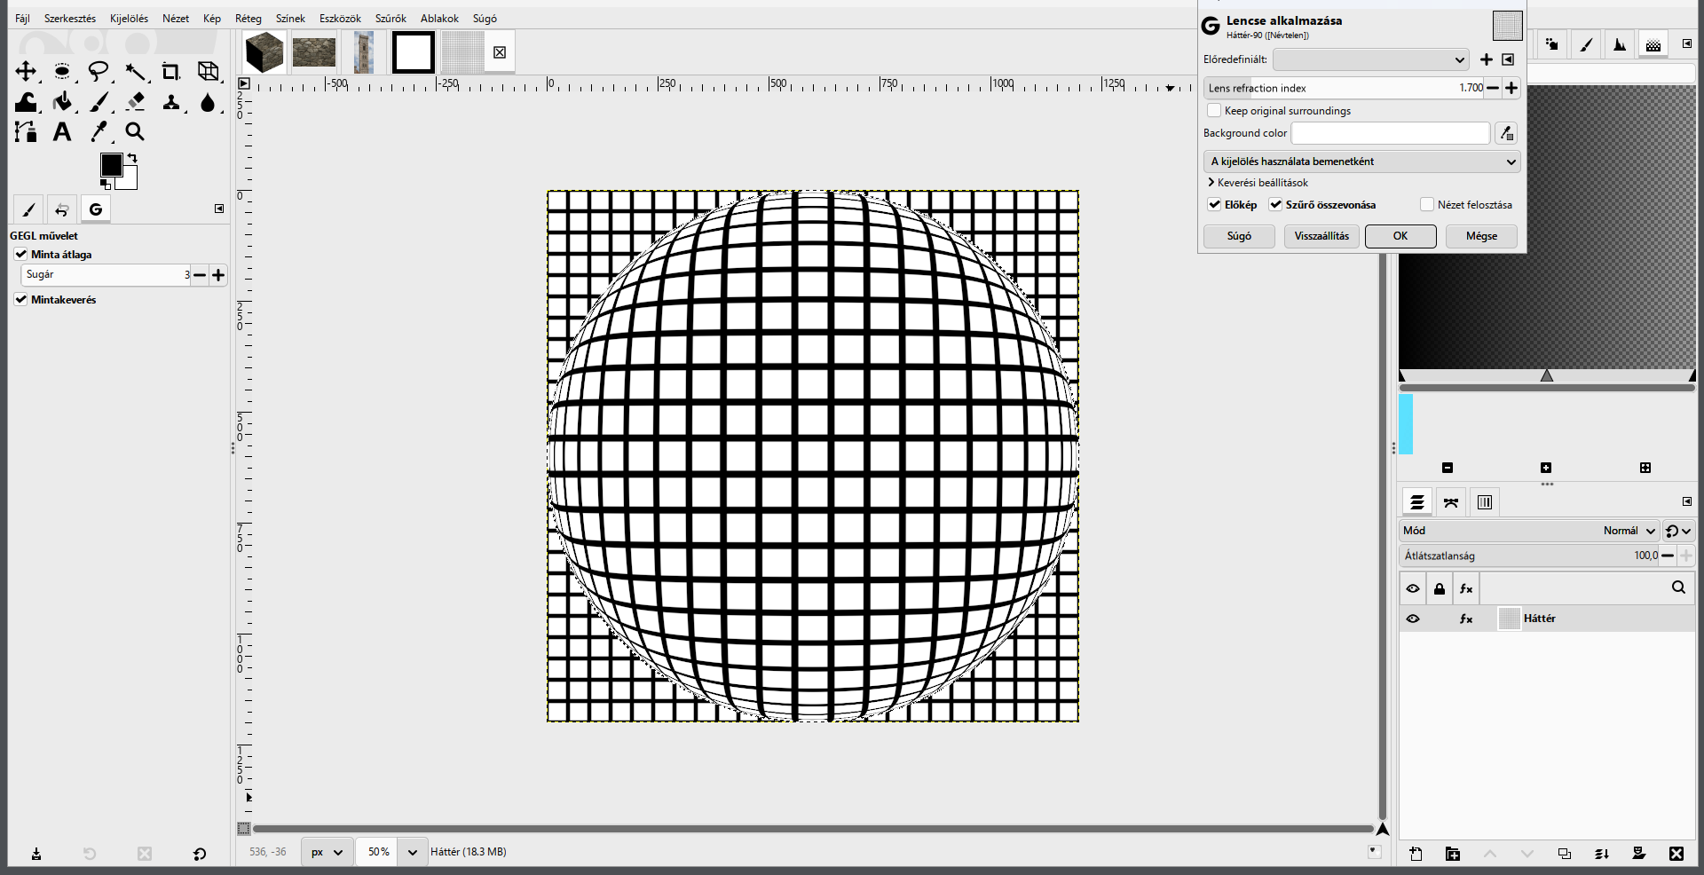Open the zoom percentage dropdown
1704x875 pixels.
(x=412, y=852)
